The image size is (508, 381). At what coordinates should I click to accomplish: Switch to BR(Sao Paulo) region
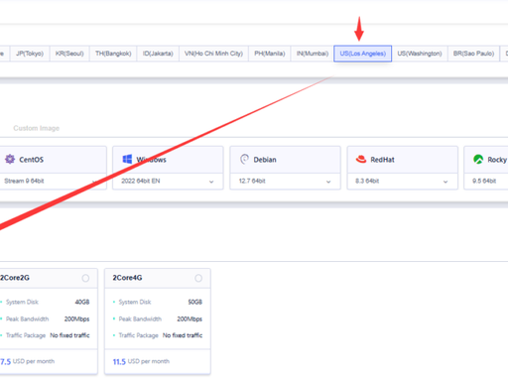[x=473, y=54]
